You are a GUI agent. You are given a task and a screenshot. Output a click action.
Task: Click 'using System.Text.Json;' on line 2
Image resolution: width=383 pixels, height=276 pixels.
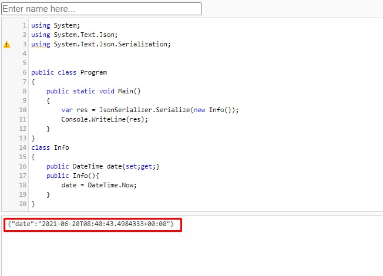click(75, 35)
